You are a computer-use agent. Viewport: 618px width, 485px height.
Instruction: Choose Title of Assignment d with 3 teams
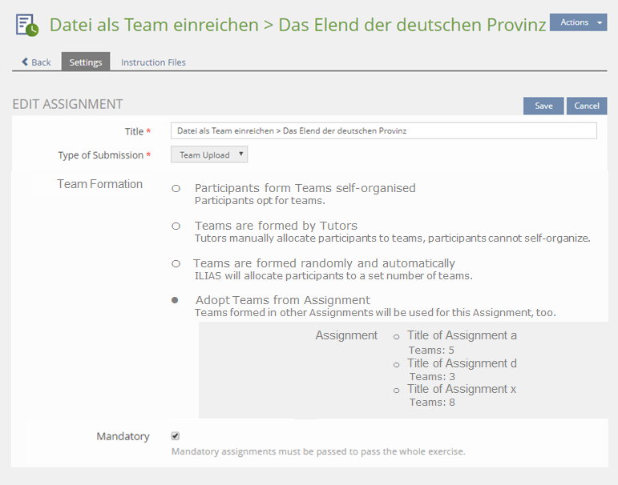tap(396, 364)
